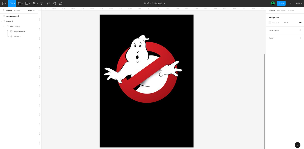Viewport: 304px width, 149px height.
Task: Select the Text tool
Action: (x=42, y=3)
